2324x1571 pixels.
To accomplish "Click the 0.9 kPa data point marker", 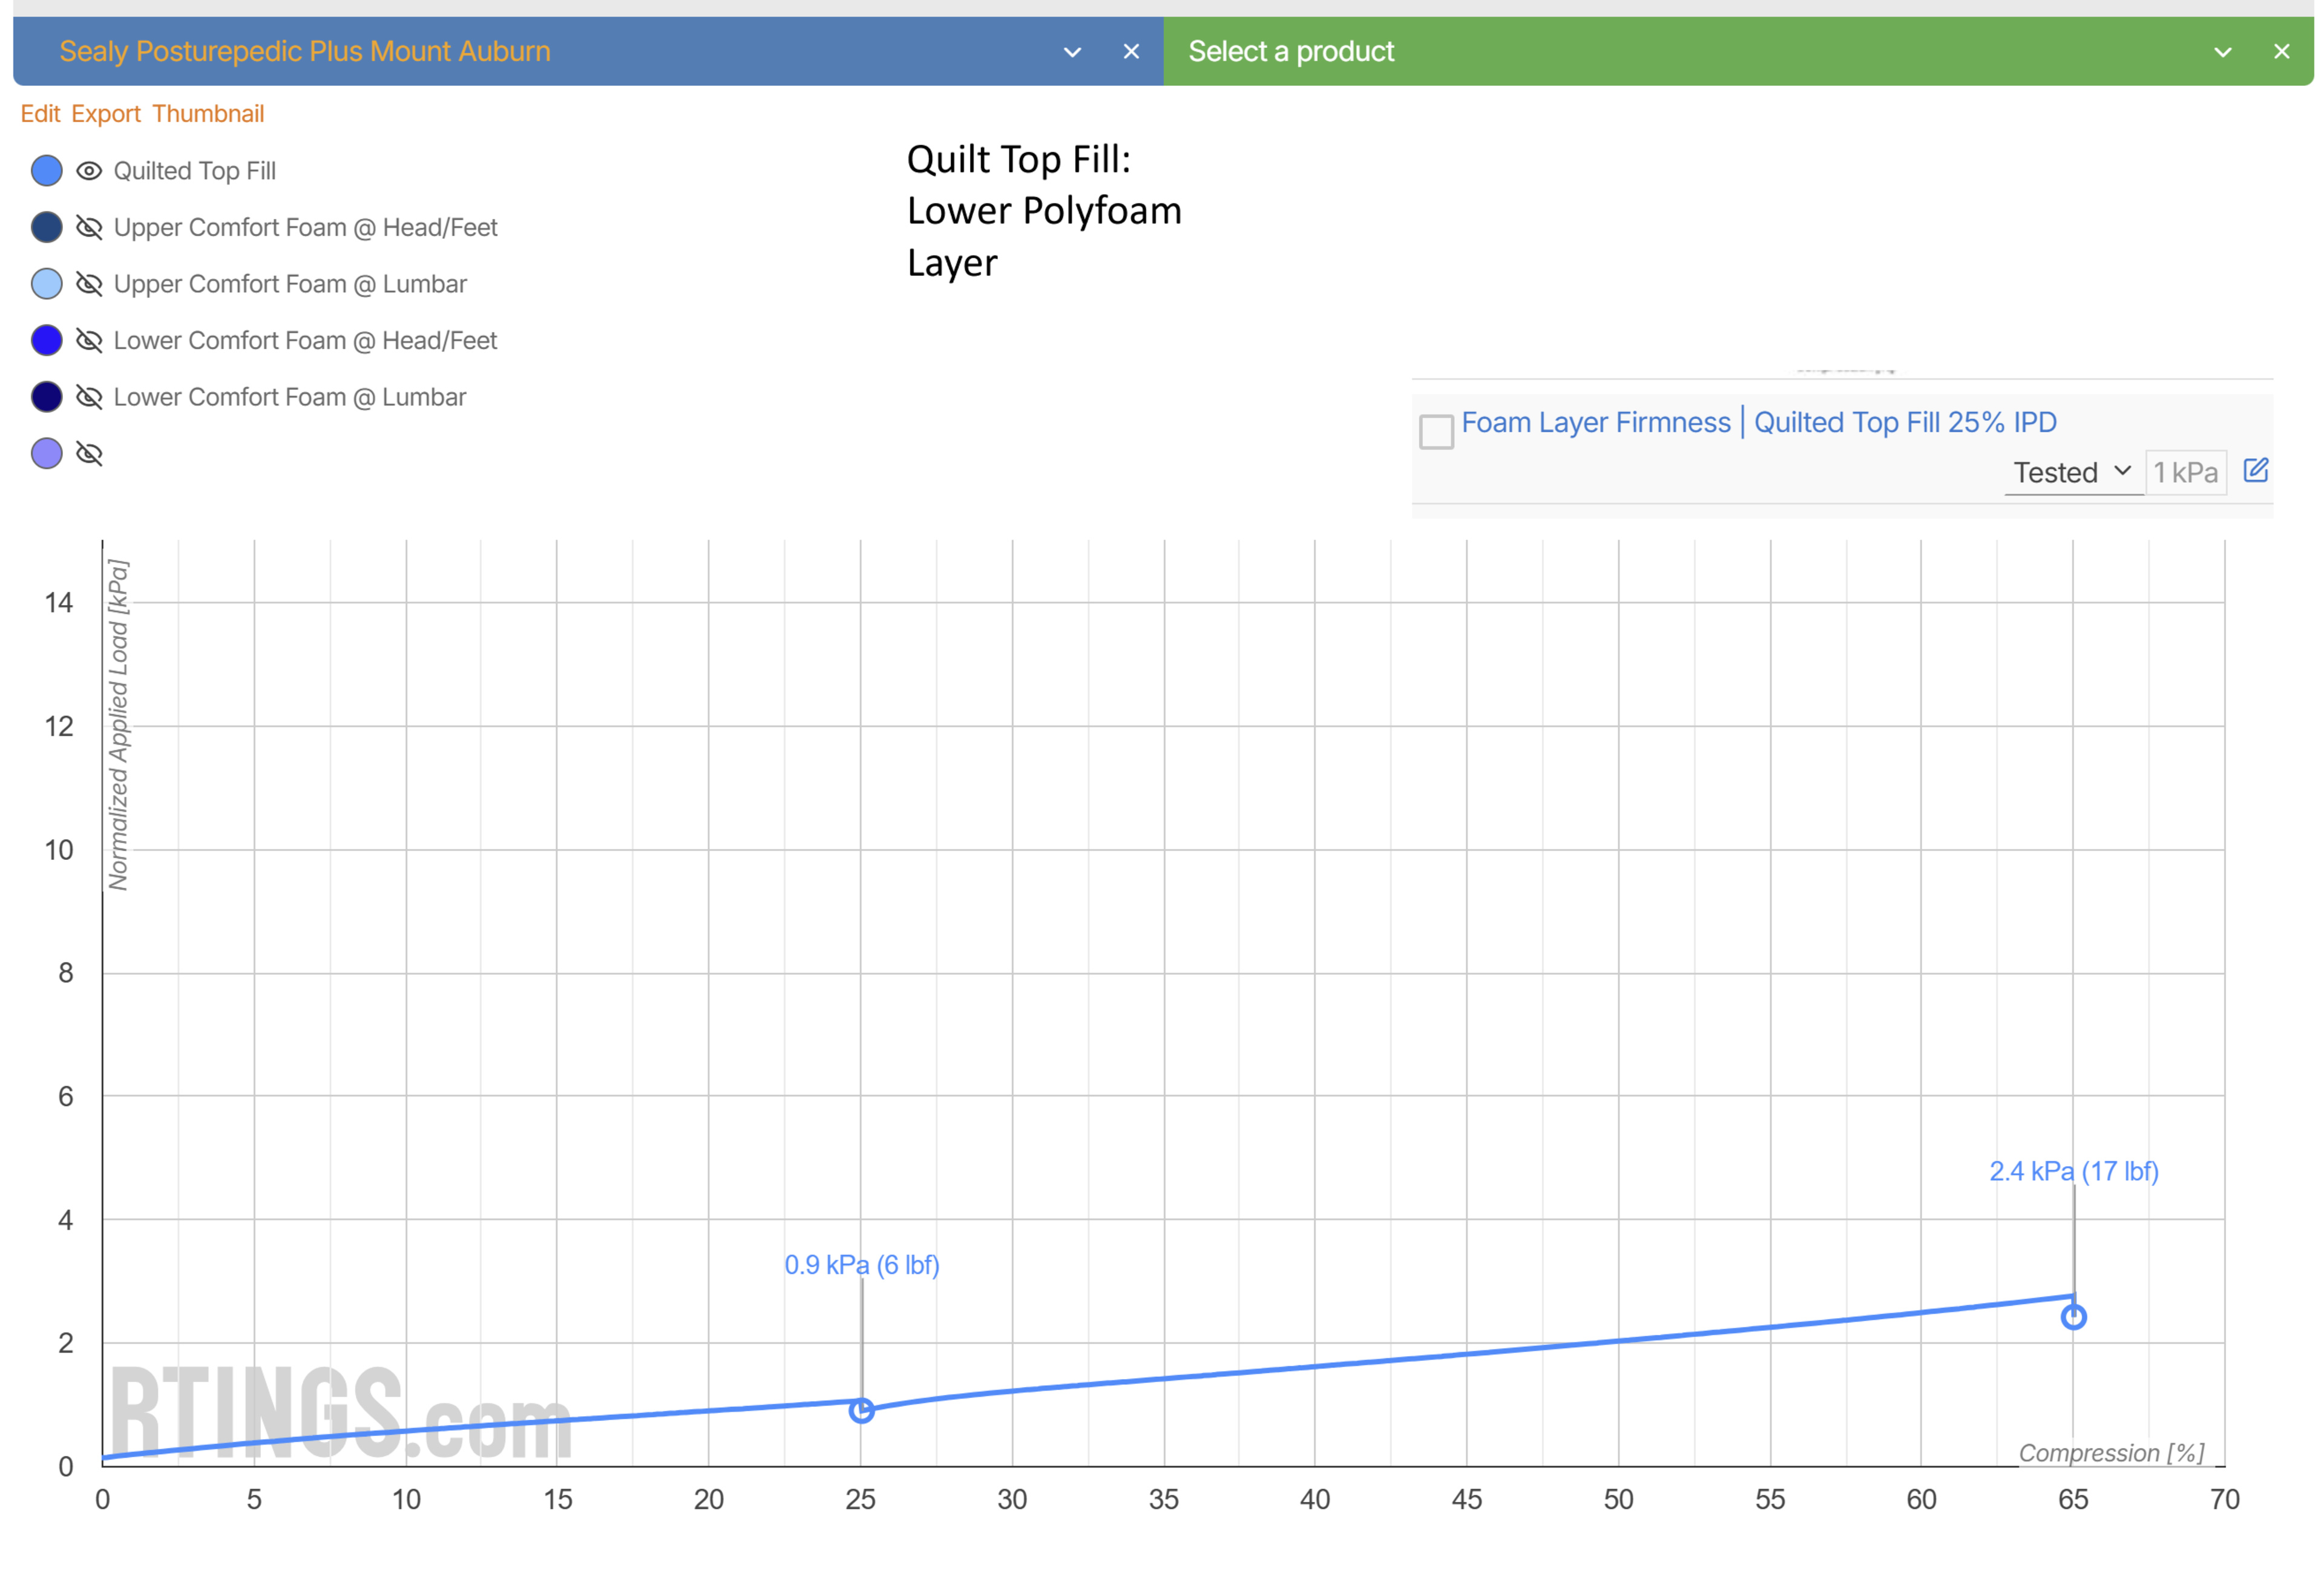I will 861,1410.
